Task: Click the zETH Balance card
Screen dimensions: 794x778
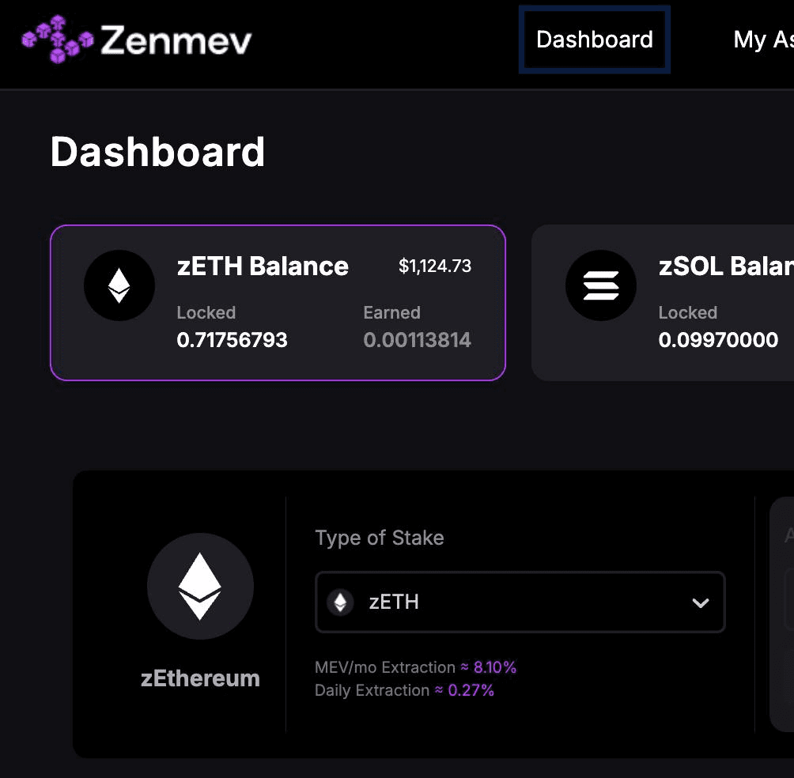Action: [278, 302]
